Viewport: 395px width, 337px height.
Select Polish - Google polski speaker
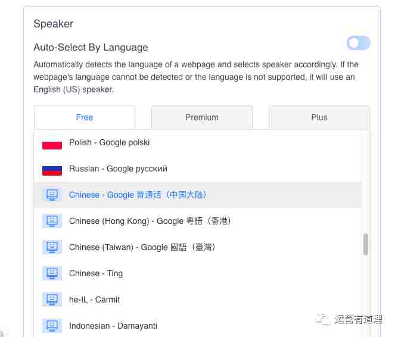[198, 143]
